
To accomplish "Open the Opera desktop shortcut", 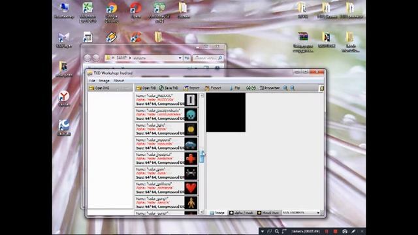I will coord(136,10).
